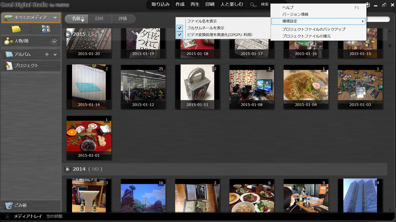
Task: Click the 取り込み import button
Action: 160,4
